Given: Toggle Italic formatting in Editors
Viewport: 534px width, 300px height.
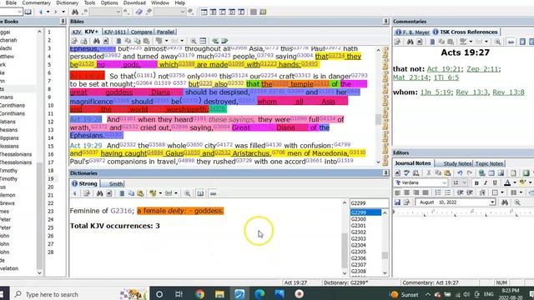Looking at the screenshot, I should click(x=486, y=183).
